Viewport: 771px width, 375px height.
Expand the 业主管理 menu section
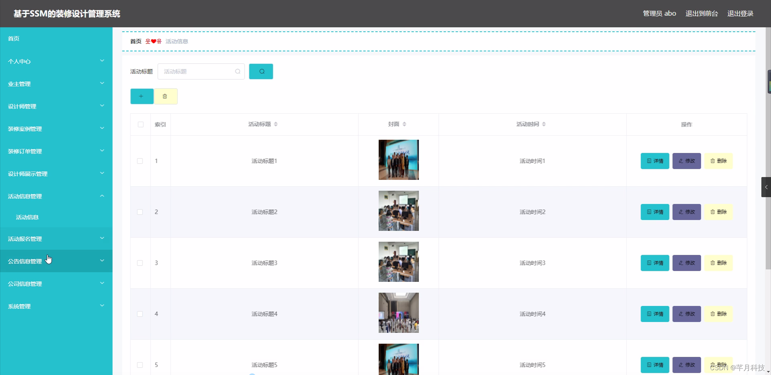click(56, 84)
